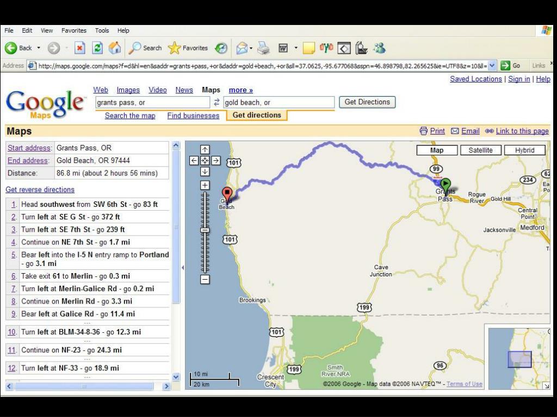Pan the map up with the arrow
This screenshot has width=557, height=417.
205,149
